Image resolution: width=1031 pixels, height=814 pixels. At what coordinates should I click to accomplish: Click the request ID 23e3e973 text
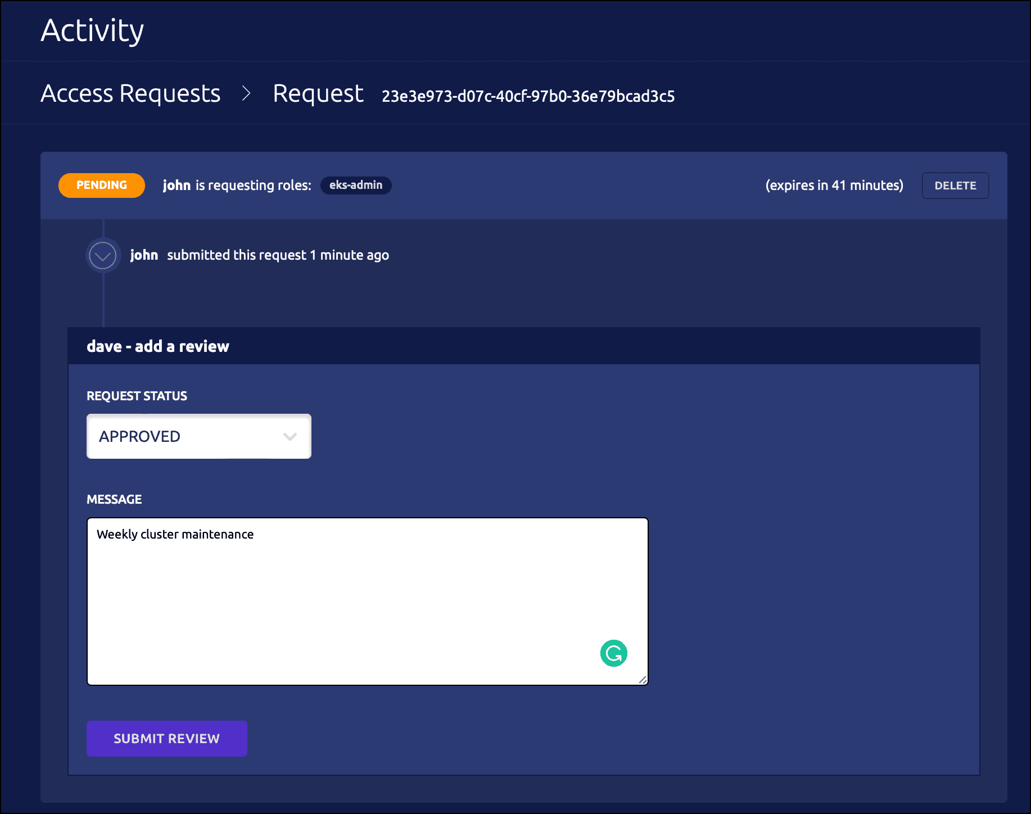528,96
